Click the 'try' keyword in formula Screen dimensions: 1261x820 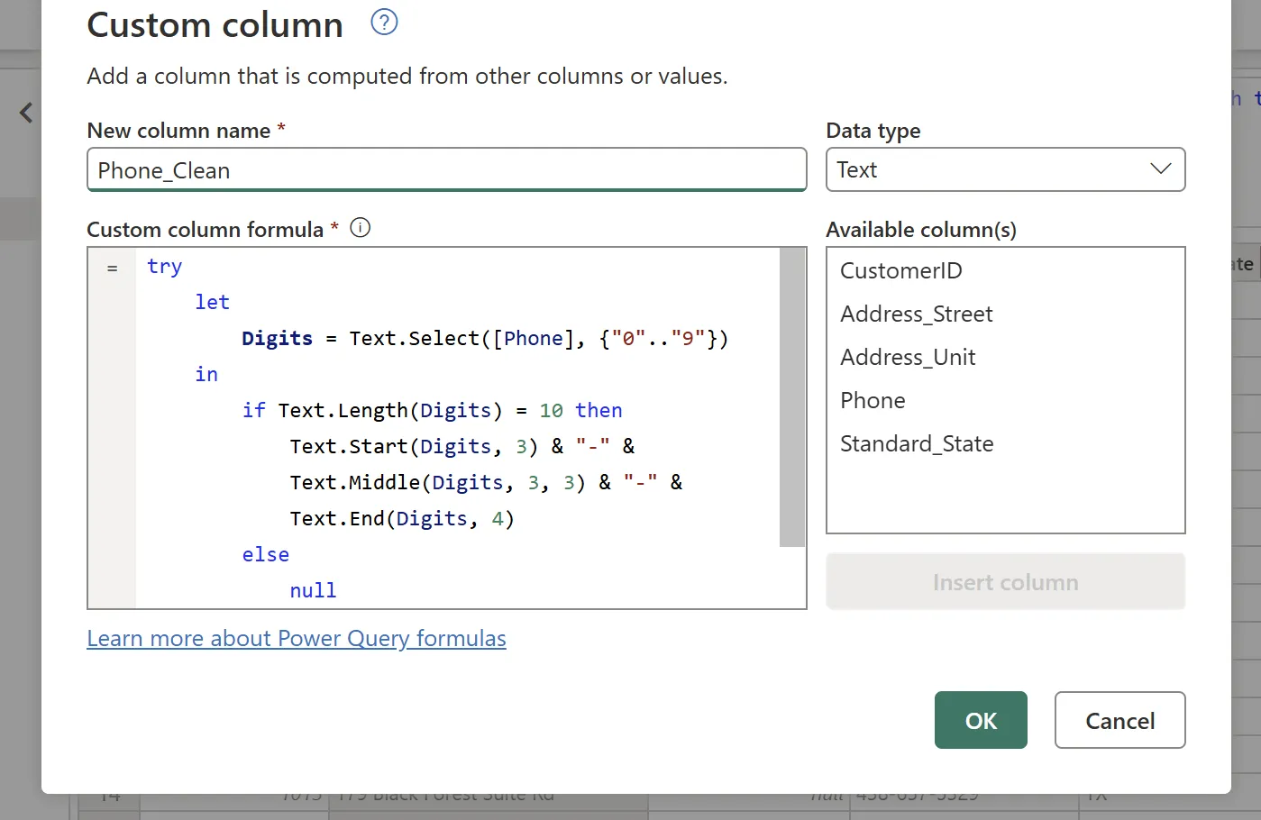coord(165,266)
